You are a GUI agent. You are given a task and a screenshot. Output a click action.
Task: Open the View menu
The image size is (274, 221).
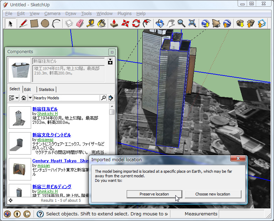(x=34, y=14)
